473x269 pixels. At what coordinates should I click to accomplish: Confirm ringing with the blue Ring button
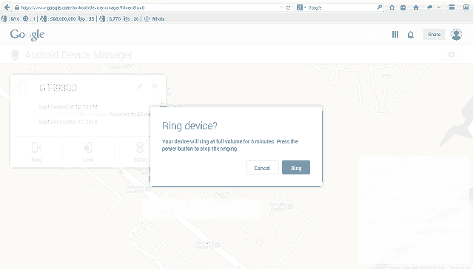coord(296,168)
